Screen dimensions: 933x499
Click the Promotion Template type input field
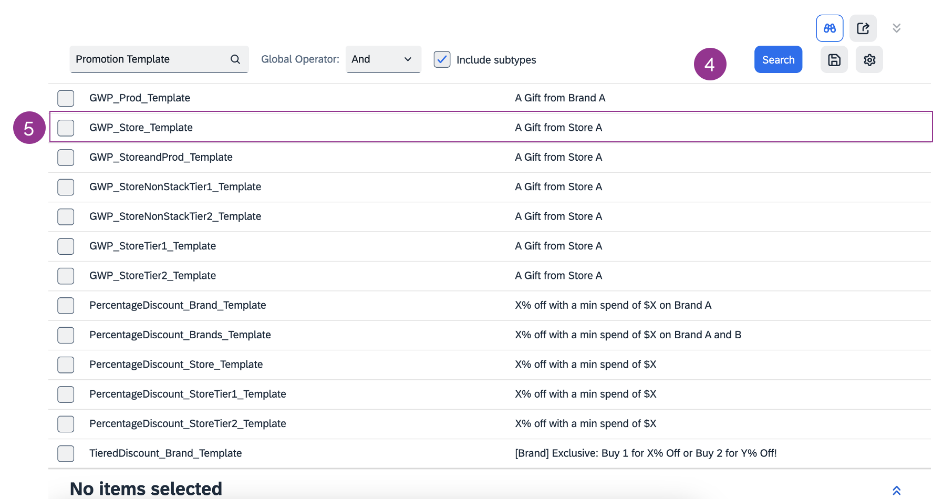click(150, 59)
